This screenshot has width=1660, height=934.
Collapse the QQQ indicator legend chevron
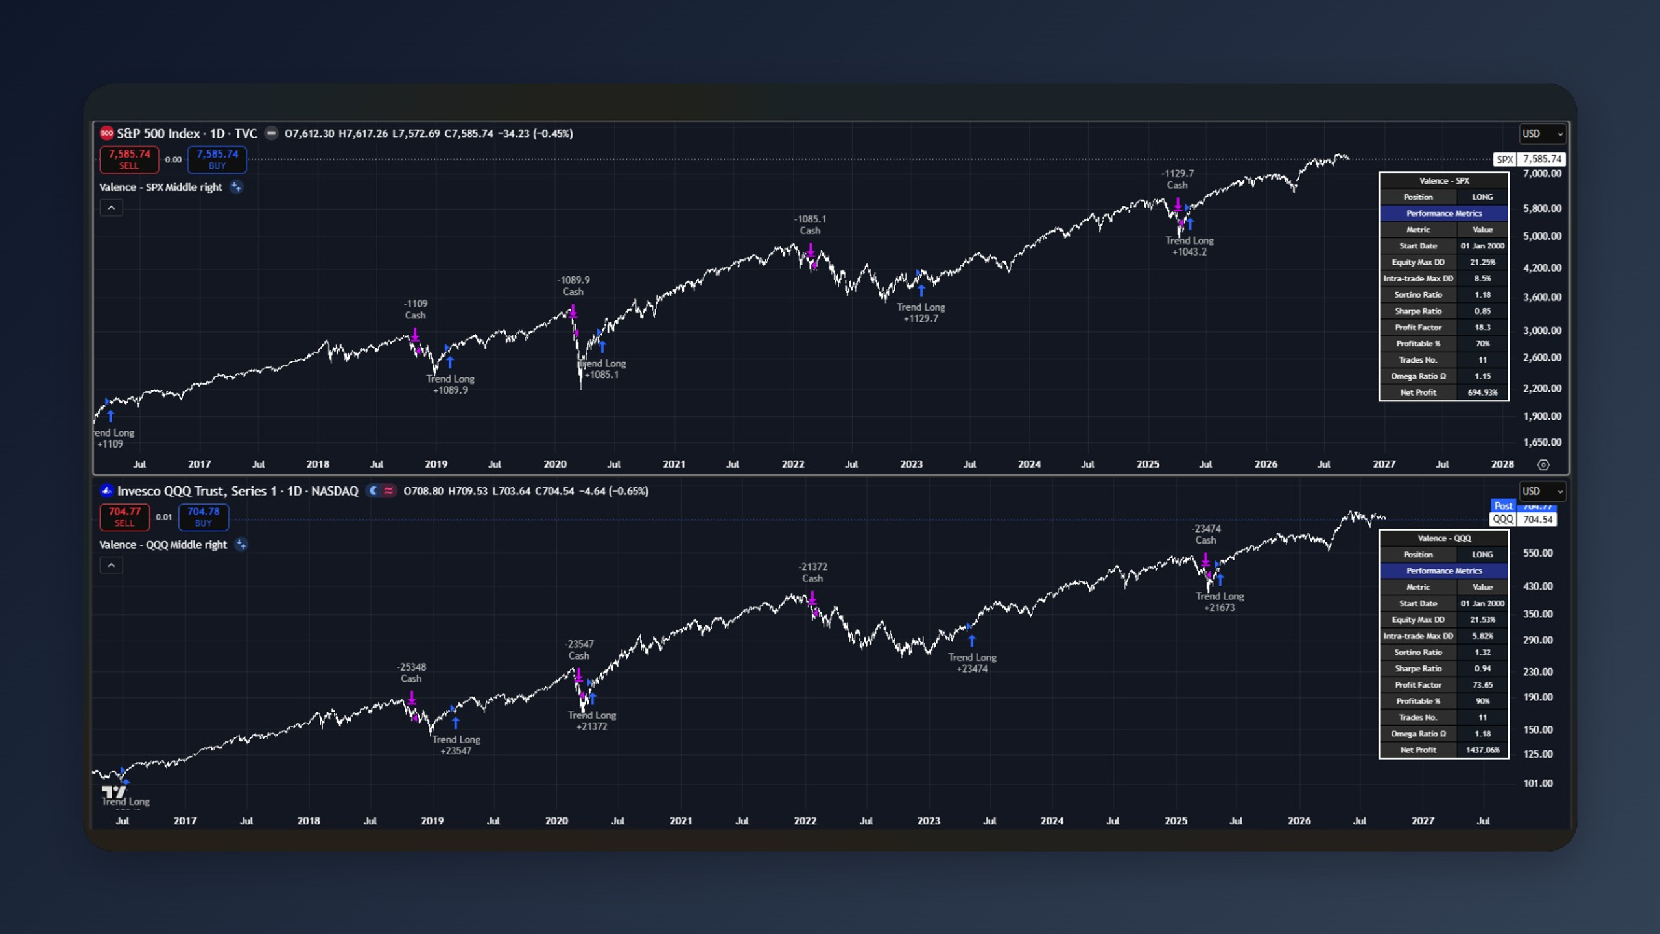pyautogui.click(x=112, y=565)
